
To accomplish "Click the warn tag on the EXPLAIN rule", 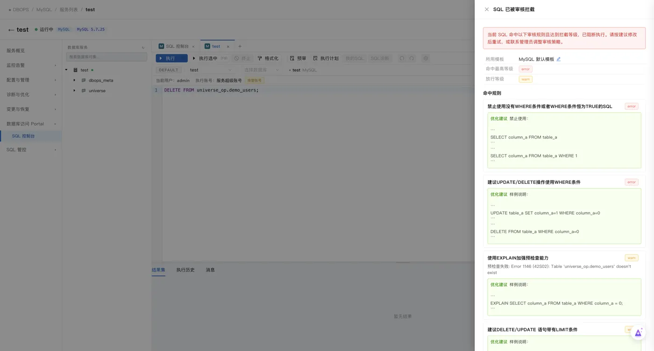I will 632,258.
